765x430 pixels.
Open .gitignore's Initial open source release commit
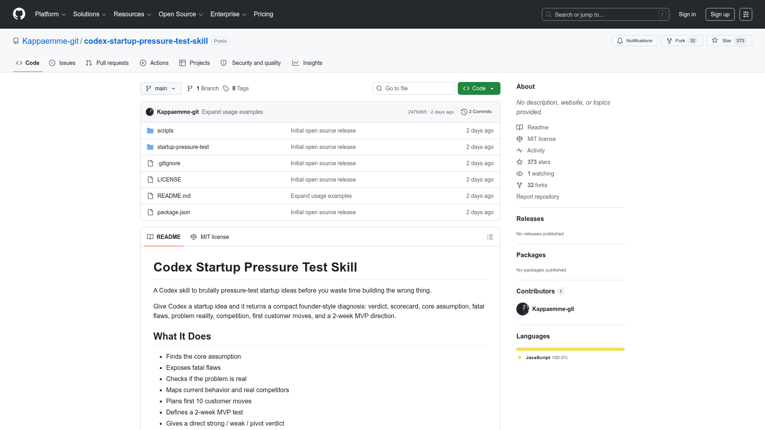tap(323, 163)
